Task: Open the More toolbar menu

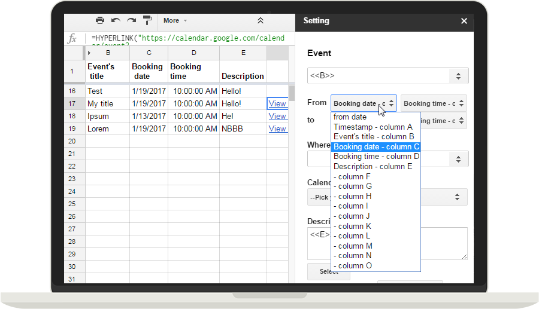Action: [175, 20]
